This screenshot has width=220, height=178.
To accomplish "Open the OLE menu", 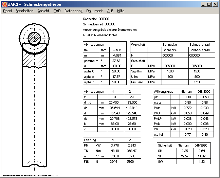I will tap(110, 11).
